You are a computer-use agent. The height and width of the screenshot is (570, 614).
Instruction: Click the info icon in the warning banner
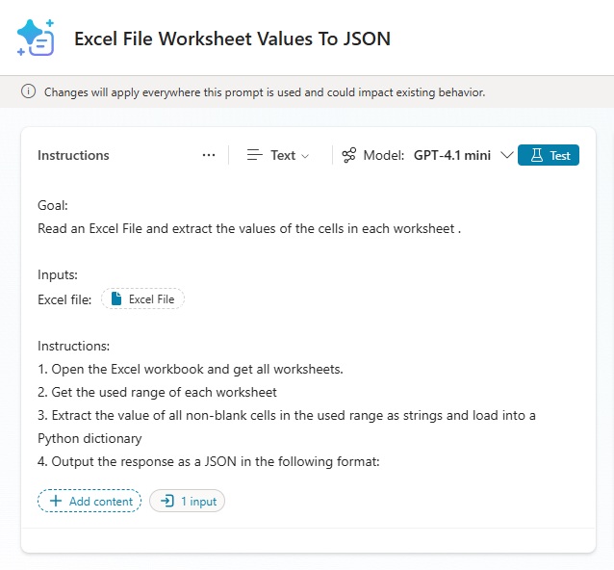point(28,92)
